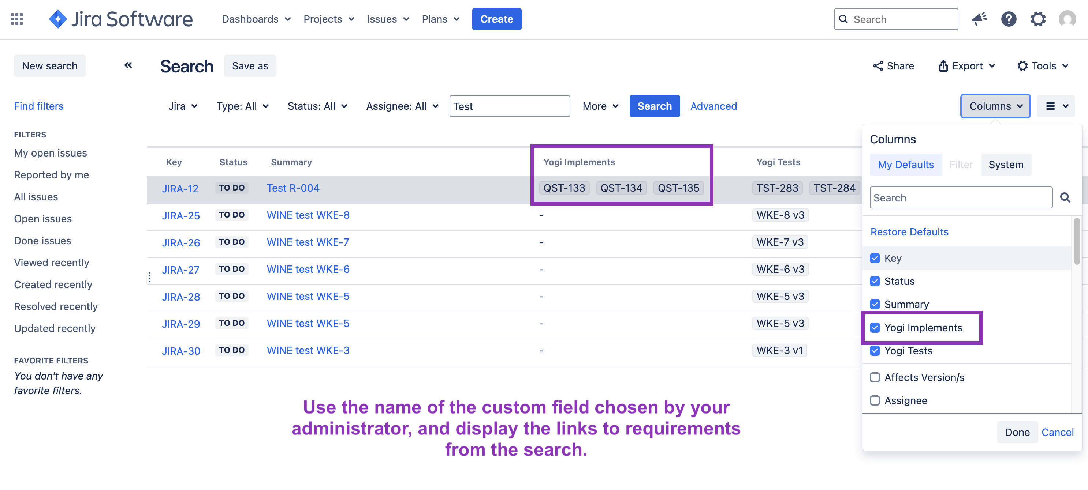
Task: Check the Affects Version/s checkbox
Action: point(875,377)
